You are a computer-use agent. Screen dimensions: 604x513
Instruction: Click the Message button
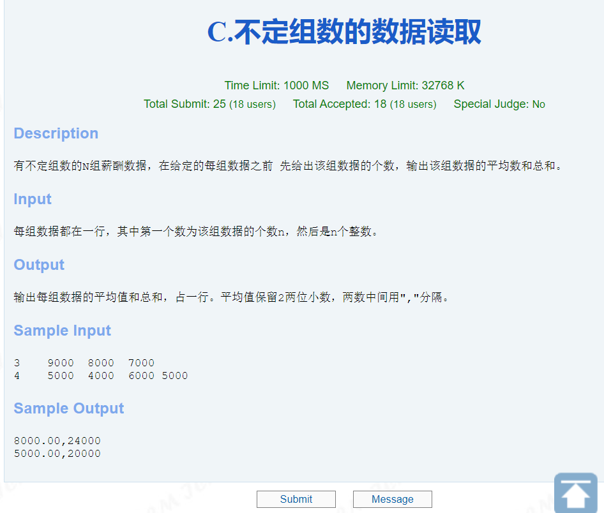pos(392,499)
